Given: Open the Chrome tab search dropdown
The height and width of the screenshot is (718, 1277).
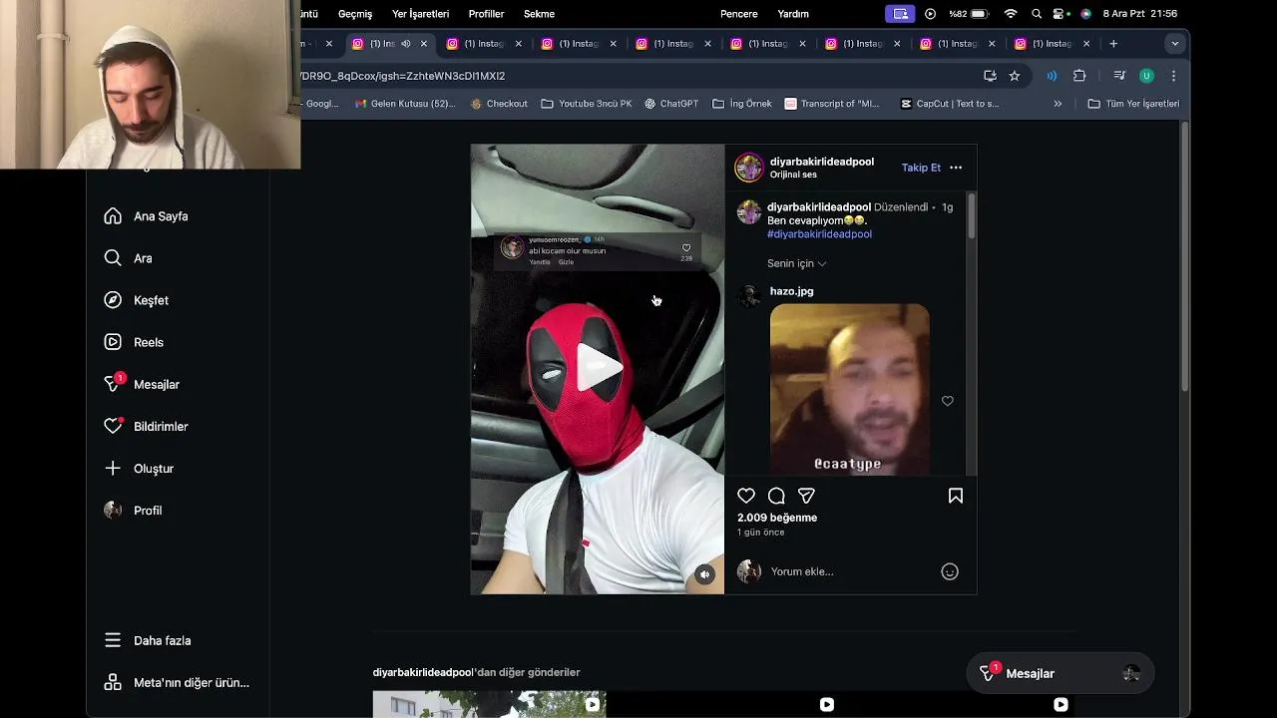Looking at the screenshot, I should click(1174, 44).
